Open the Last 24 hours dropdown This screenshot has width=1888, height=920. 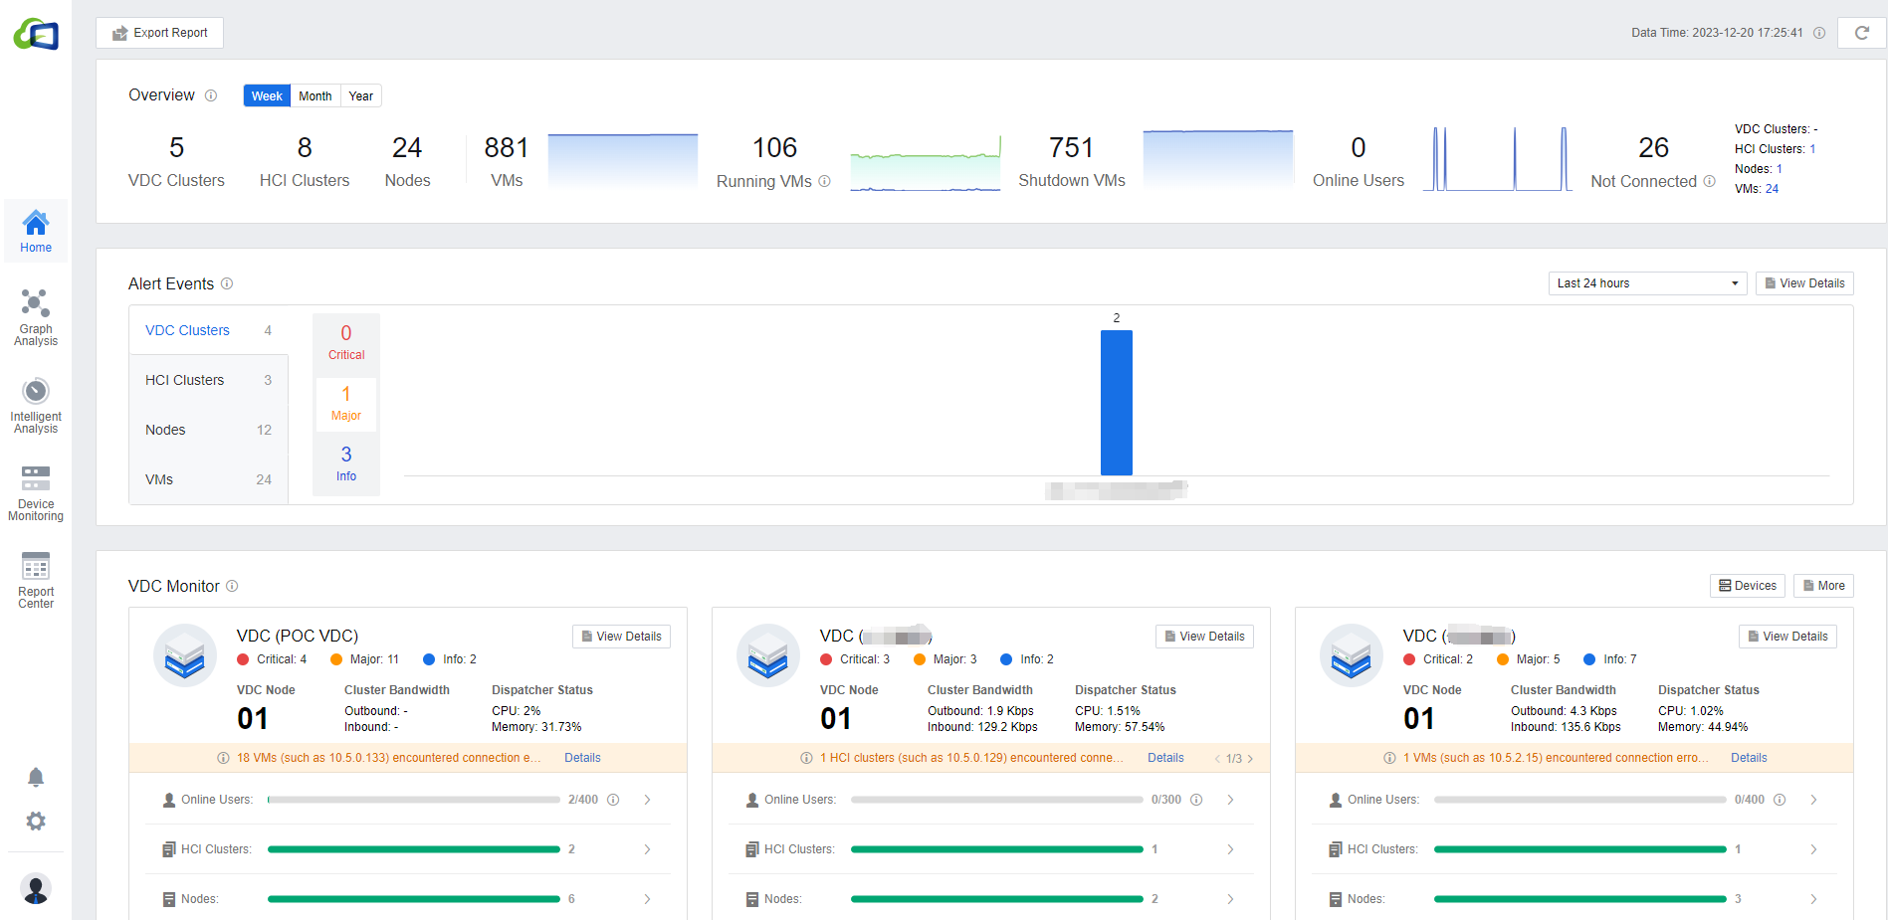[1647, 283]
